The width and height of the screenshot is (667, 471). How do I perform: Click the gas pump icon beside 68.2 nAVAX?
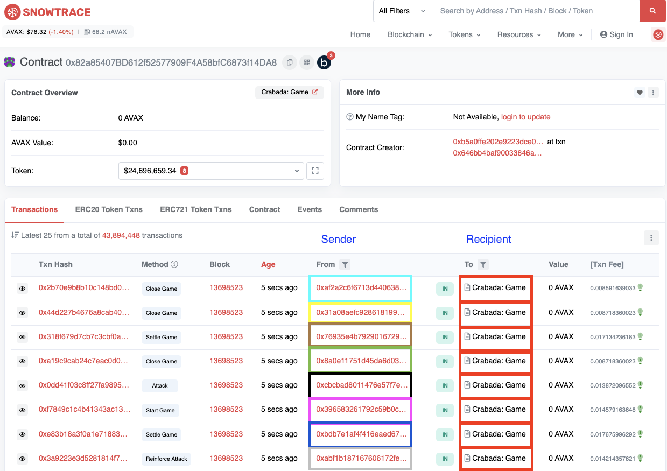87,32
